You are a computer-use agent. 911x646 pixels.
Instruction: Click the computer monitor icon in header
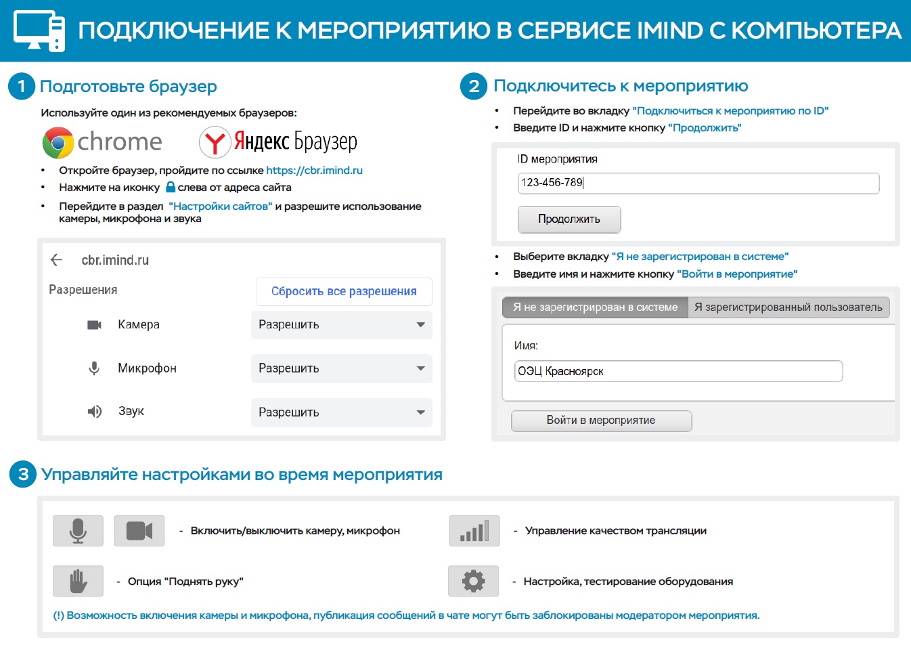pos(40,31)
